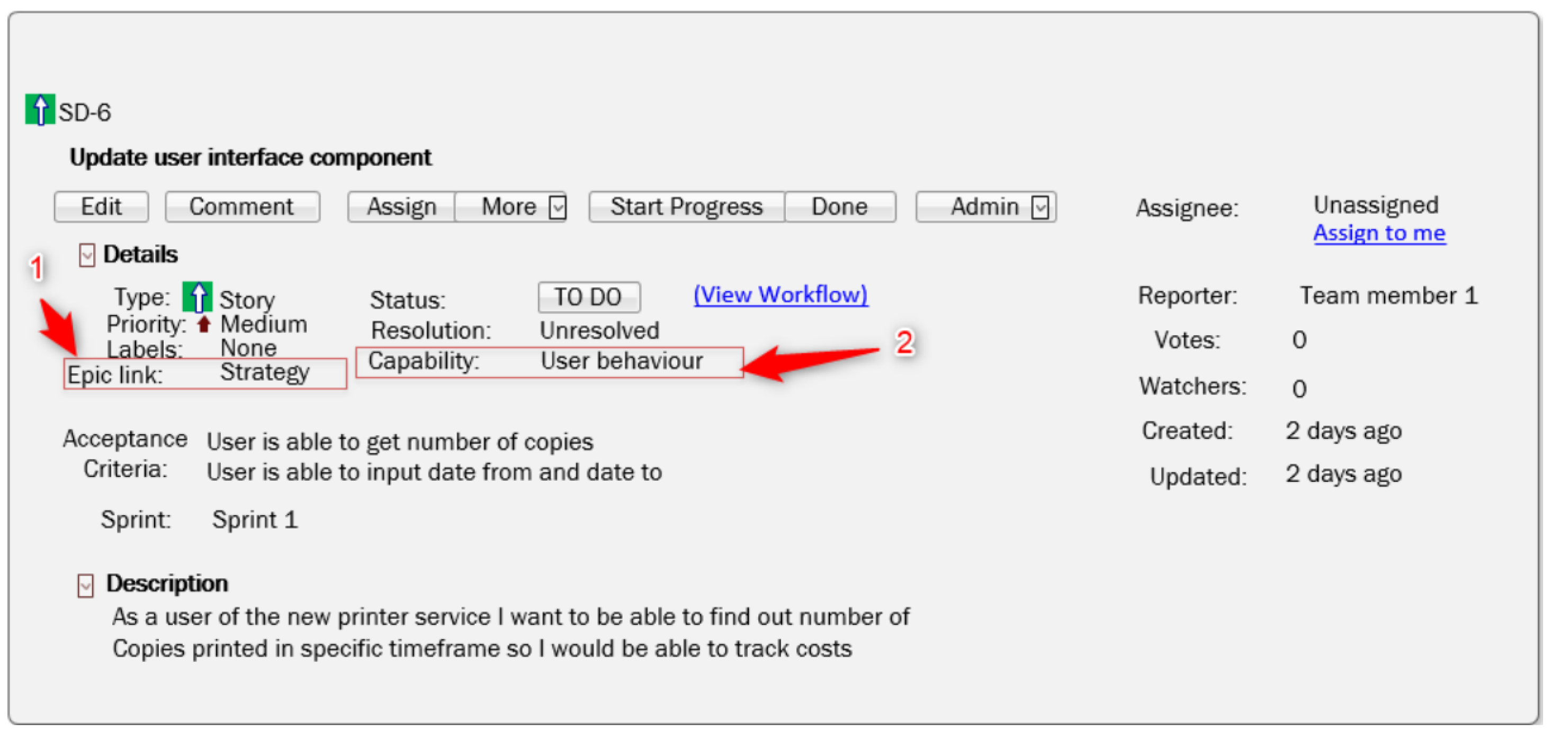Collapse the Description section
This screenshot has height=737, width=1551.
85,585
